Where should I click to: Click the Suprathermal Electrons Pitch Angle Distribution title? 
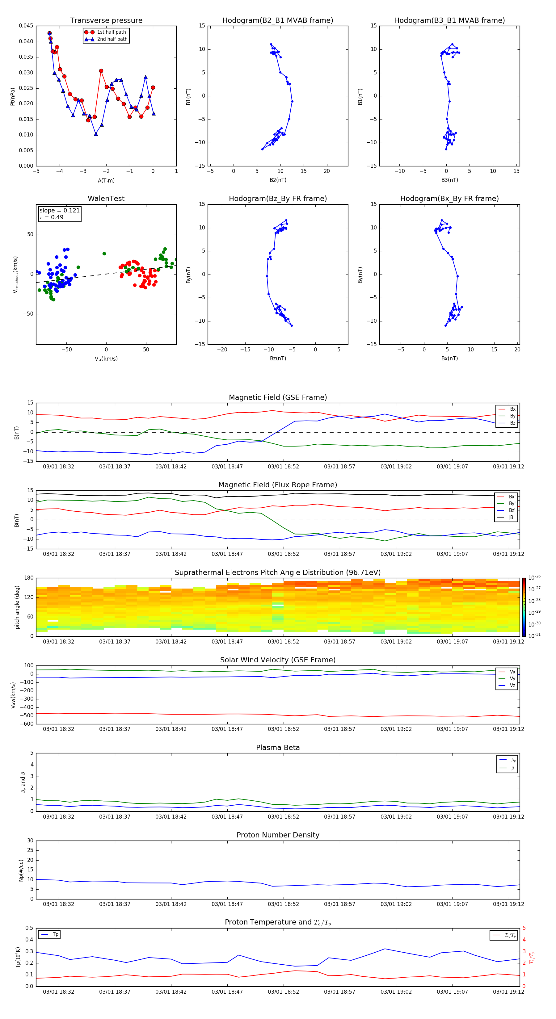(278, 573)
